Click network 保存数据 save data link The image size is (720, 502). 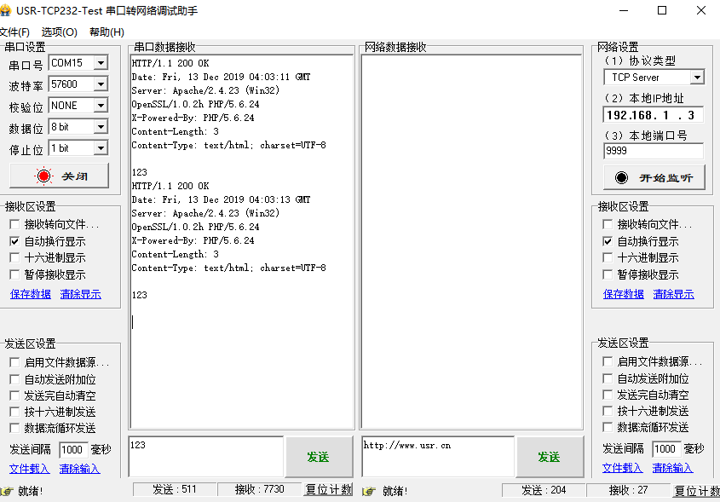pyautogui.click(x=623, y=294)
